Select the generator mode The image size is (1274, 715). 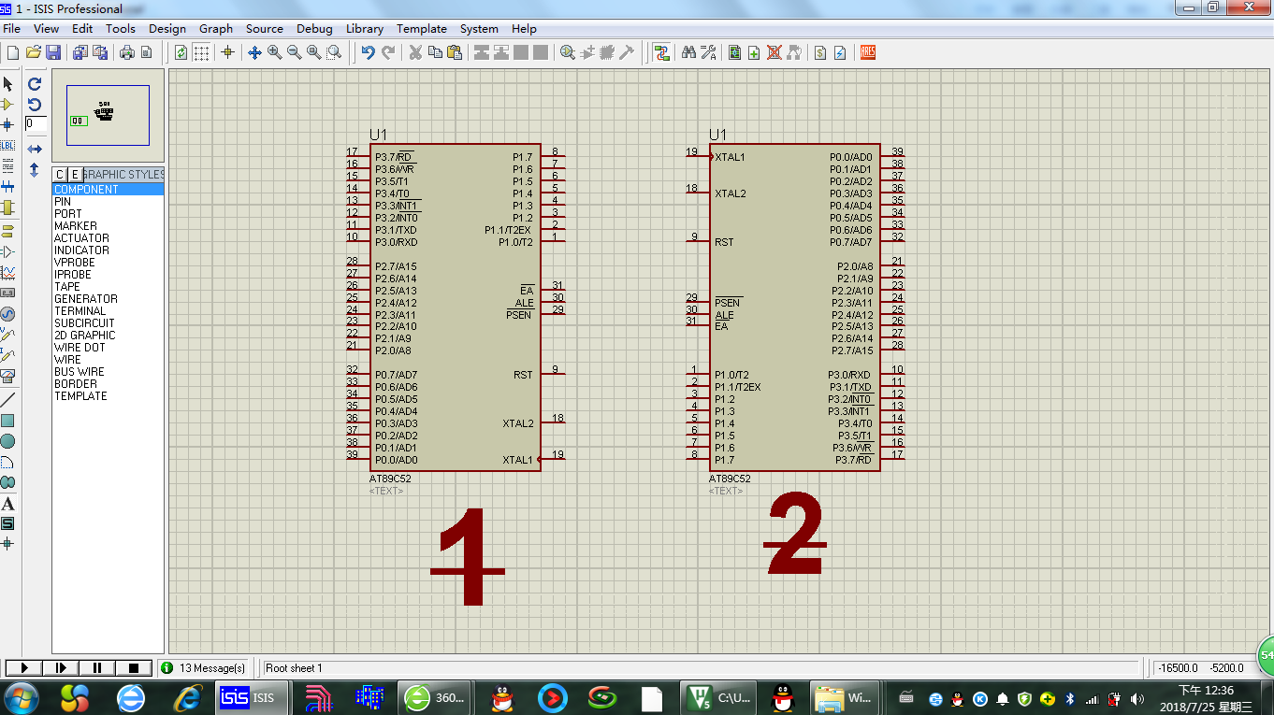pos(7,314)
